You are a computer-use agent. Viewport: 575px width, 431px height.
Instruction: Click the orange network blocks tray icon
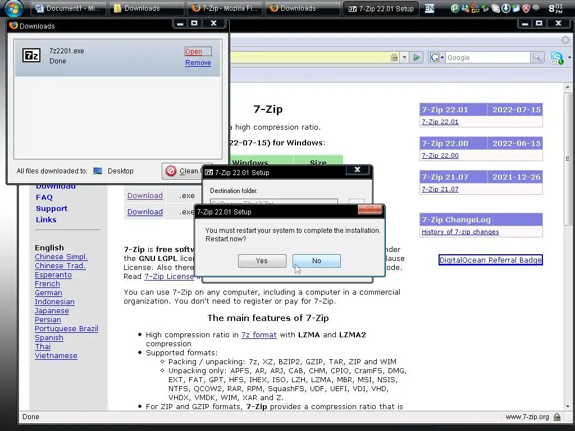pyautogui.click(x=475, y=8)
